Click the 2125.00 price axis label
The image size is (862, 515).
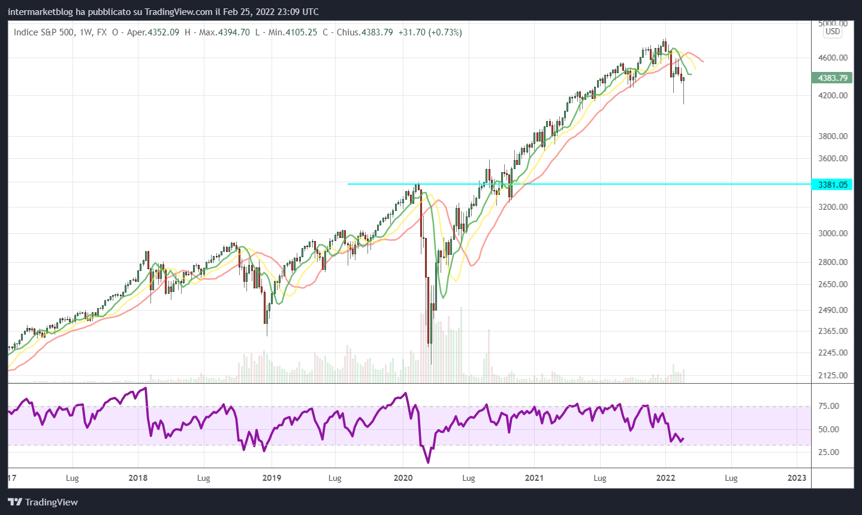[833, 375]
